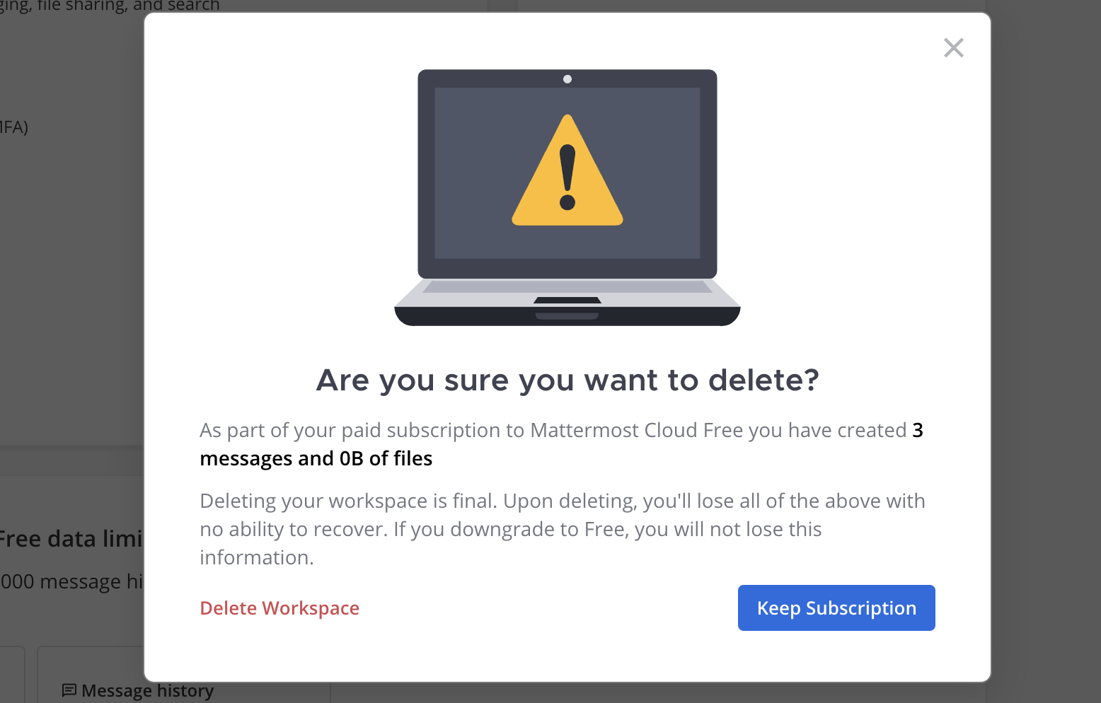1101x703 pixels.
Task: Click the Message history chat icon
Action: click(69, 690)
